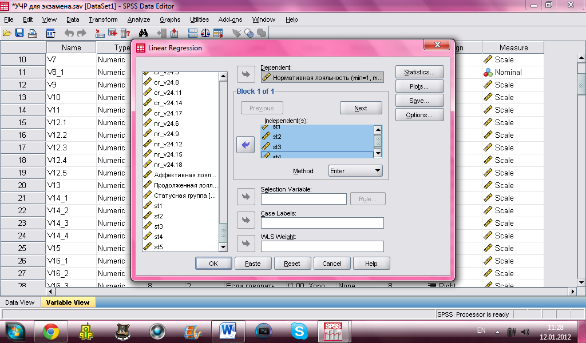
Task: Click the Case Labels input field
Action: pyautogui.click(x=322, y=223)
